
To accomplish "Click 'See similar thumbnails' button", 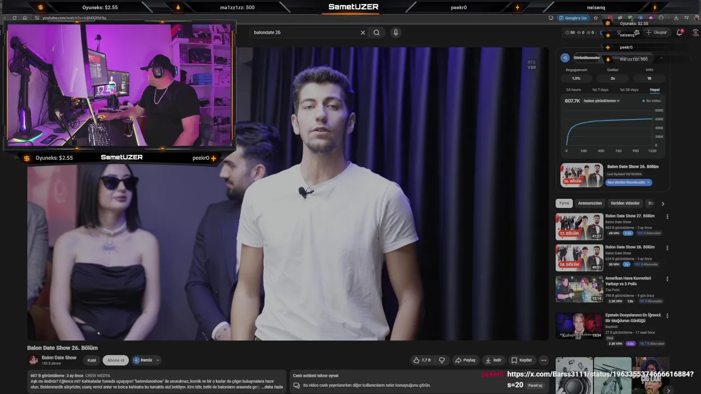I will click(x=629, y=182).
